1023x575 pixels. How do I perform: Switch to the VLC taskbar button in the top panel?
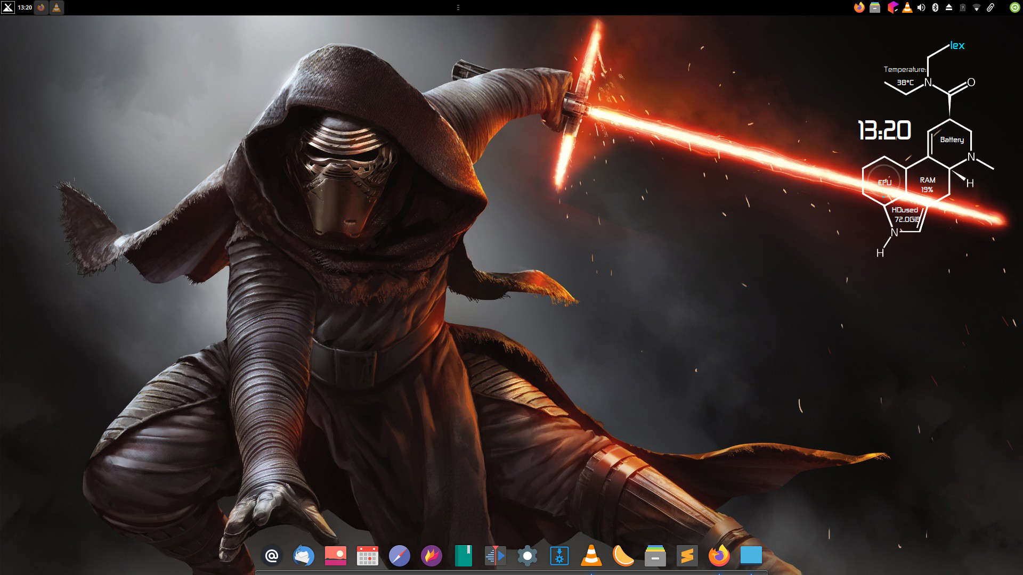[56, 7]
